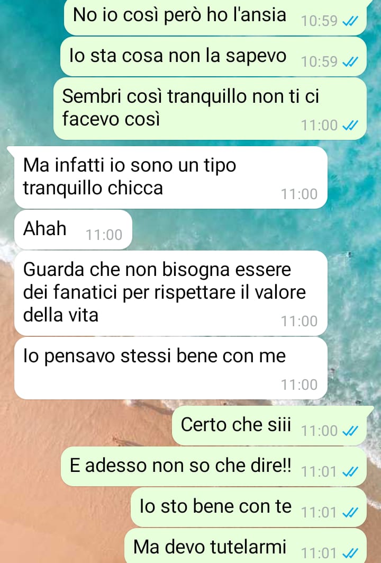381x563 pixels.
Task: Tap the 11:00 timestamp on the "Ahah" message
Action: coord(104,235)
